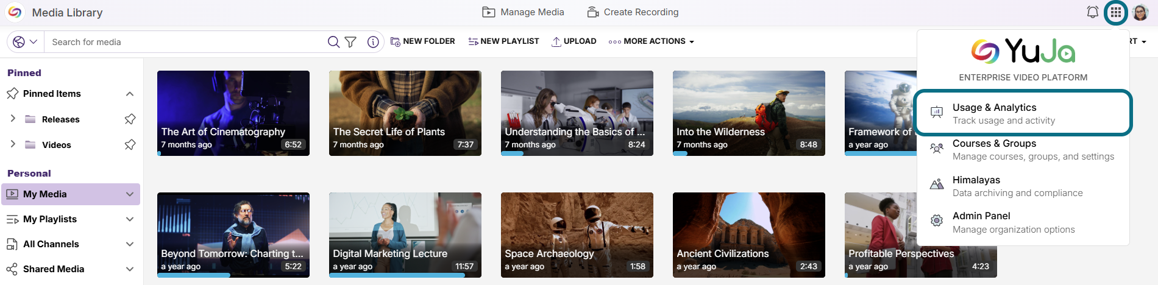Expand the All Channels chevron

130,244
